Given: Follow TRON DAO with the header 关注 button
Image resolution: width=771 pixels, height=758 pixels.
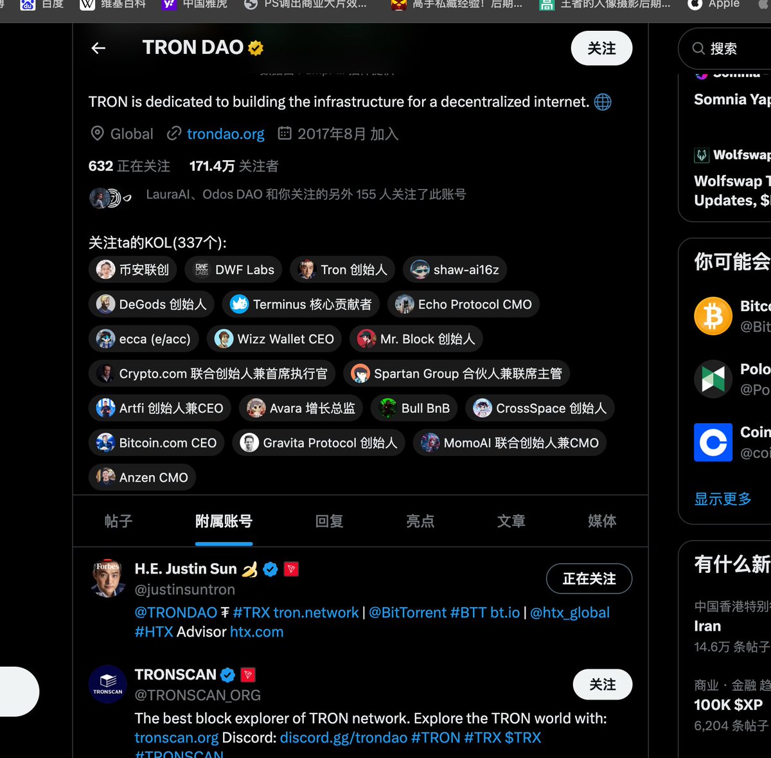Looking at the screenshot, I should [x=601, y=48].
